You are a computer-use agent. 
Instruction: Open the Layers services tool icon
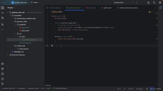click(3, 64)
